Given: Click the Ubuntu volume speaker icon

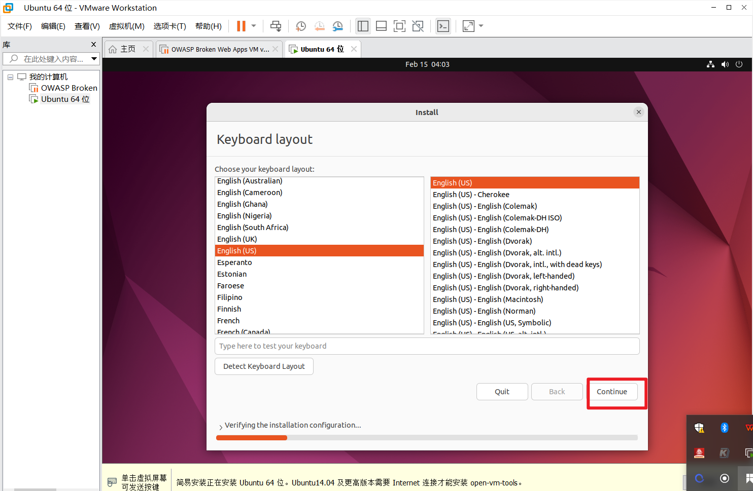Looking at the screenshot, I should [725, 64].
